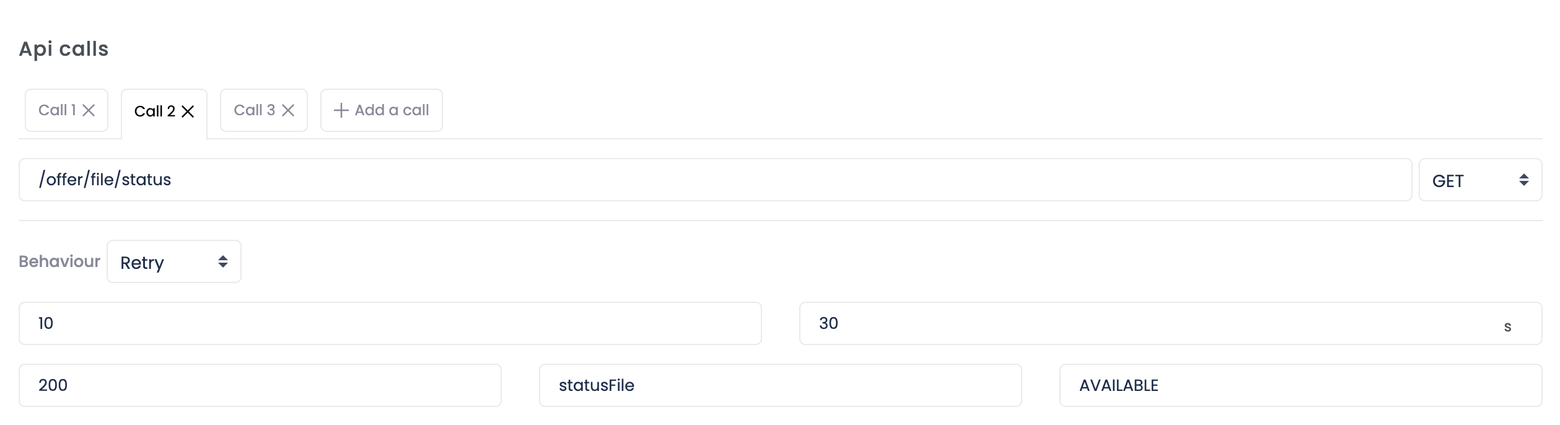Click the Behaviour label
Image resolution: width=1560 pixels, height=425 pixels.
point(59,261)
